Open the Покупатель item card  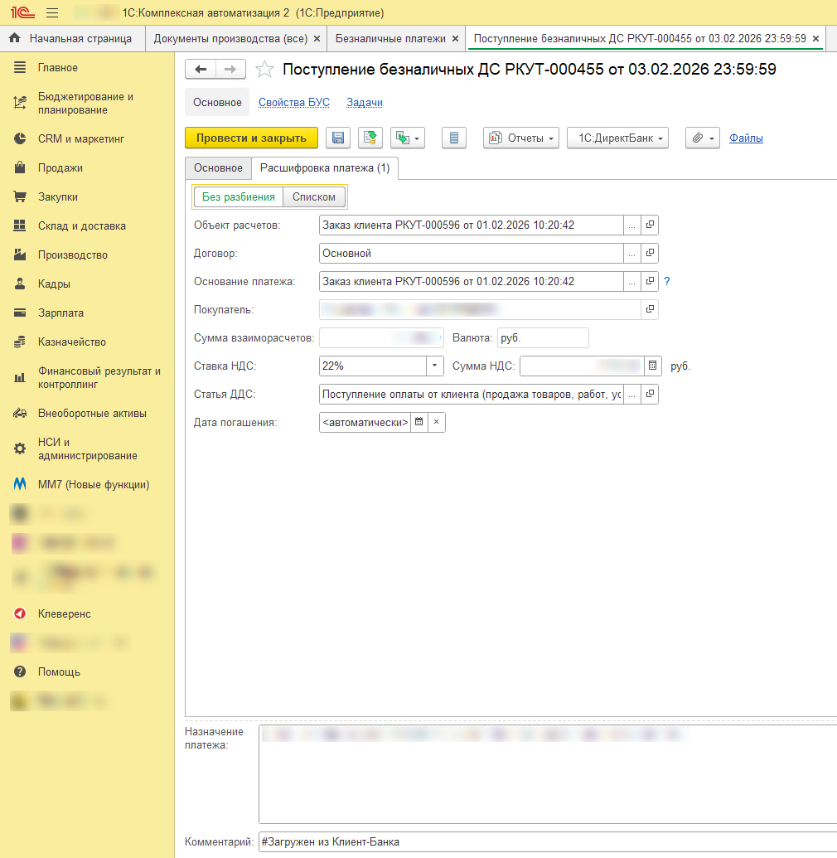pyautogui.click(x=650, y=310)
